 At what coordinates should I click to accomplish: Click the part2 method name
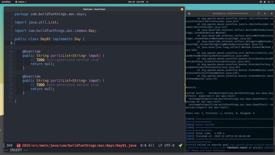tap(55, 81)
